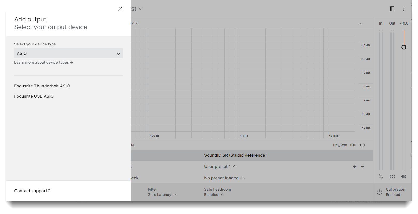Click the Dry/Wet knob icon
Image resolution: width=418 pixels, height=214 pixels.
click(362, 145)
